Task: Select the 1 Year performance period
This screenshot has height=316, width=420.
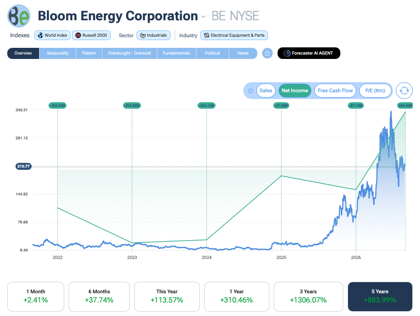Action: 237,297
